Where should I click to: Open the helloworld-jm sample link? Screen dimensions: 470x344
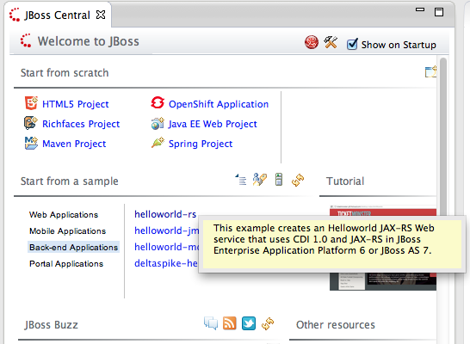click(x=166, y=230)
